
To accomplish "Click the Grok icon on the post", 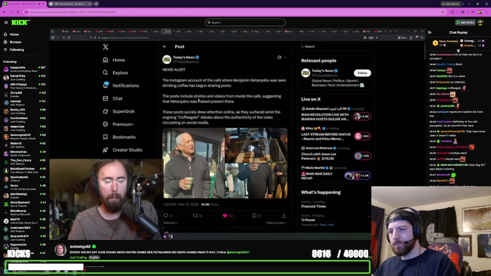I will (279, 58).
